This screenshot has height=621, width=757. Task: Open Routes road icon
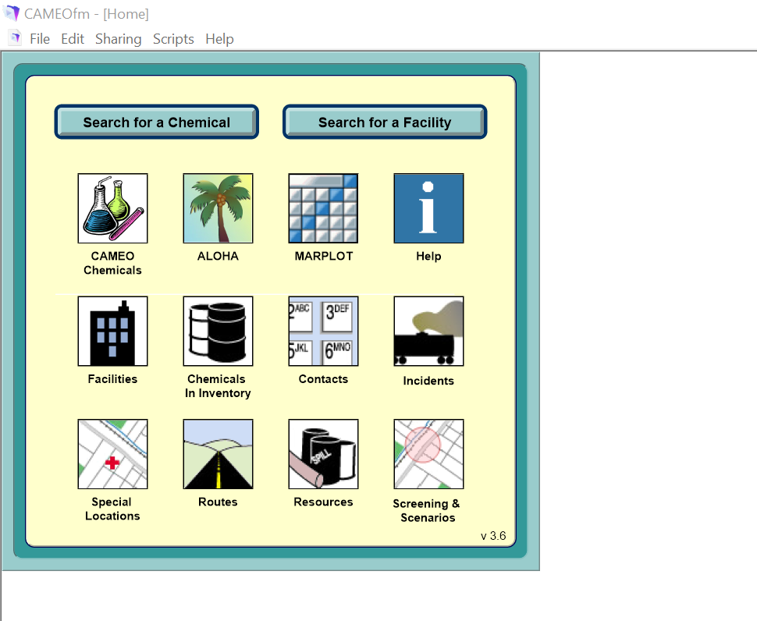click(218, 454)
